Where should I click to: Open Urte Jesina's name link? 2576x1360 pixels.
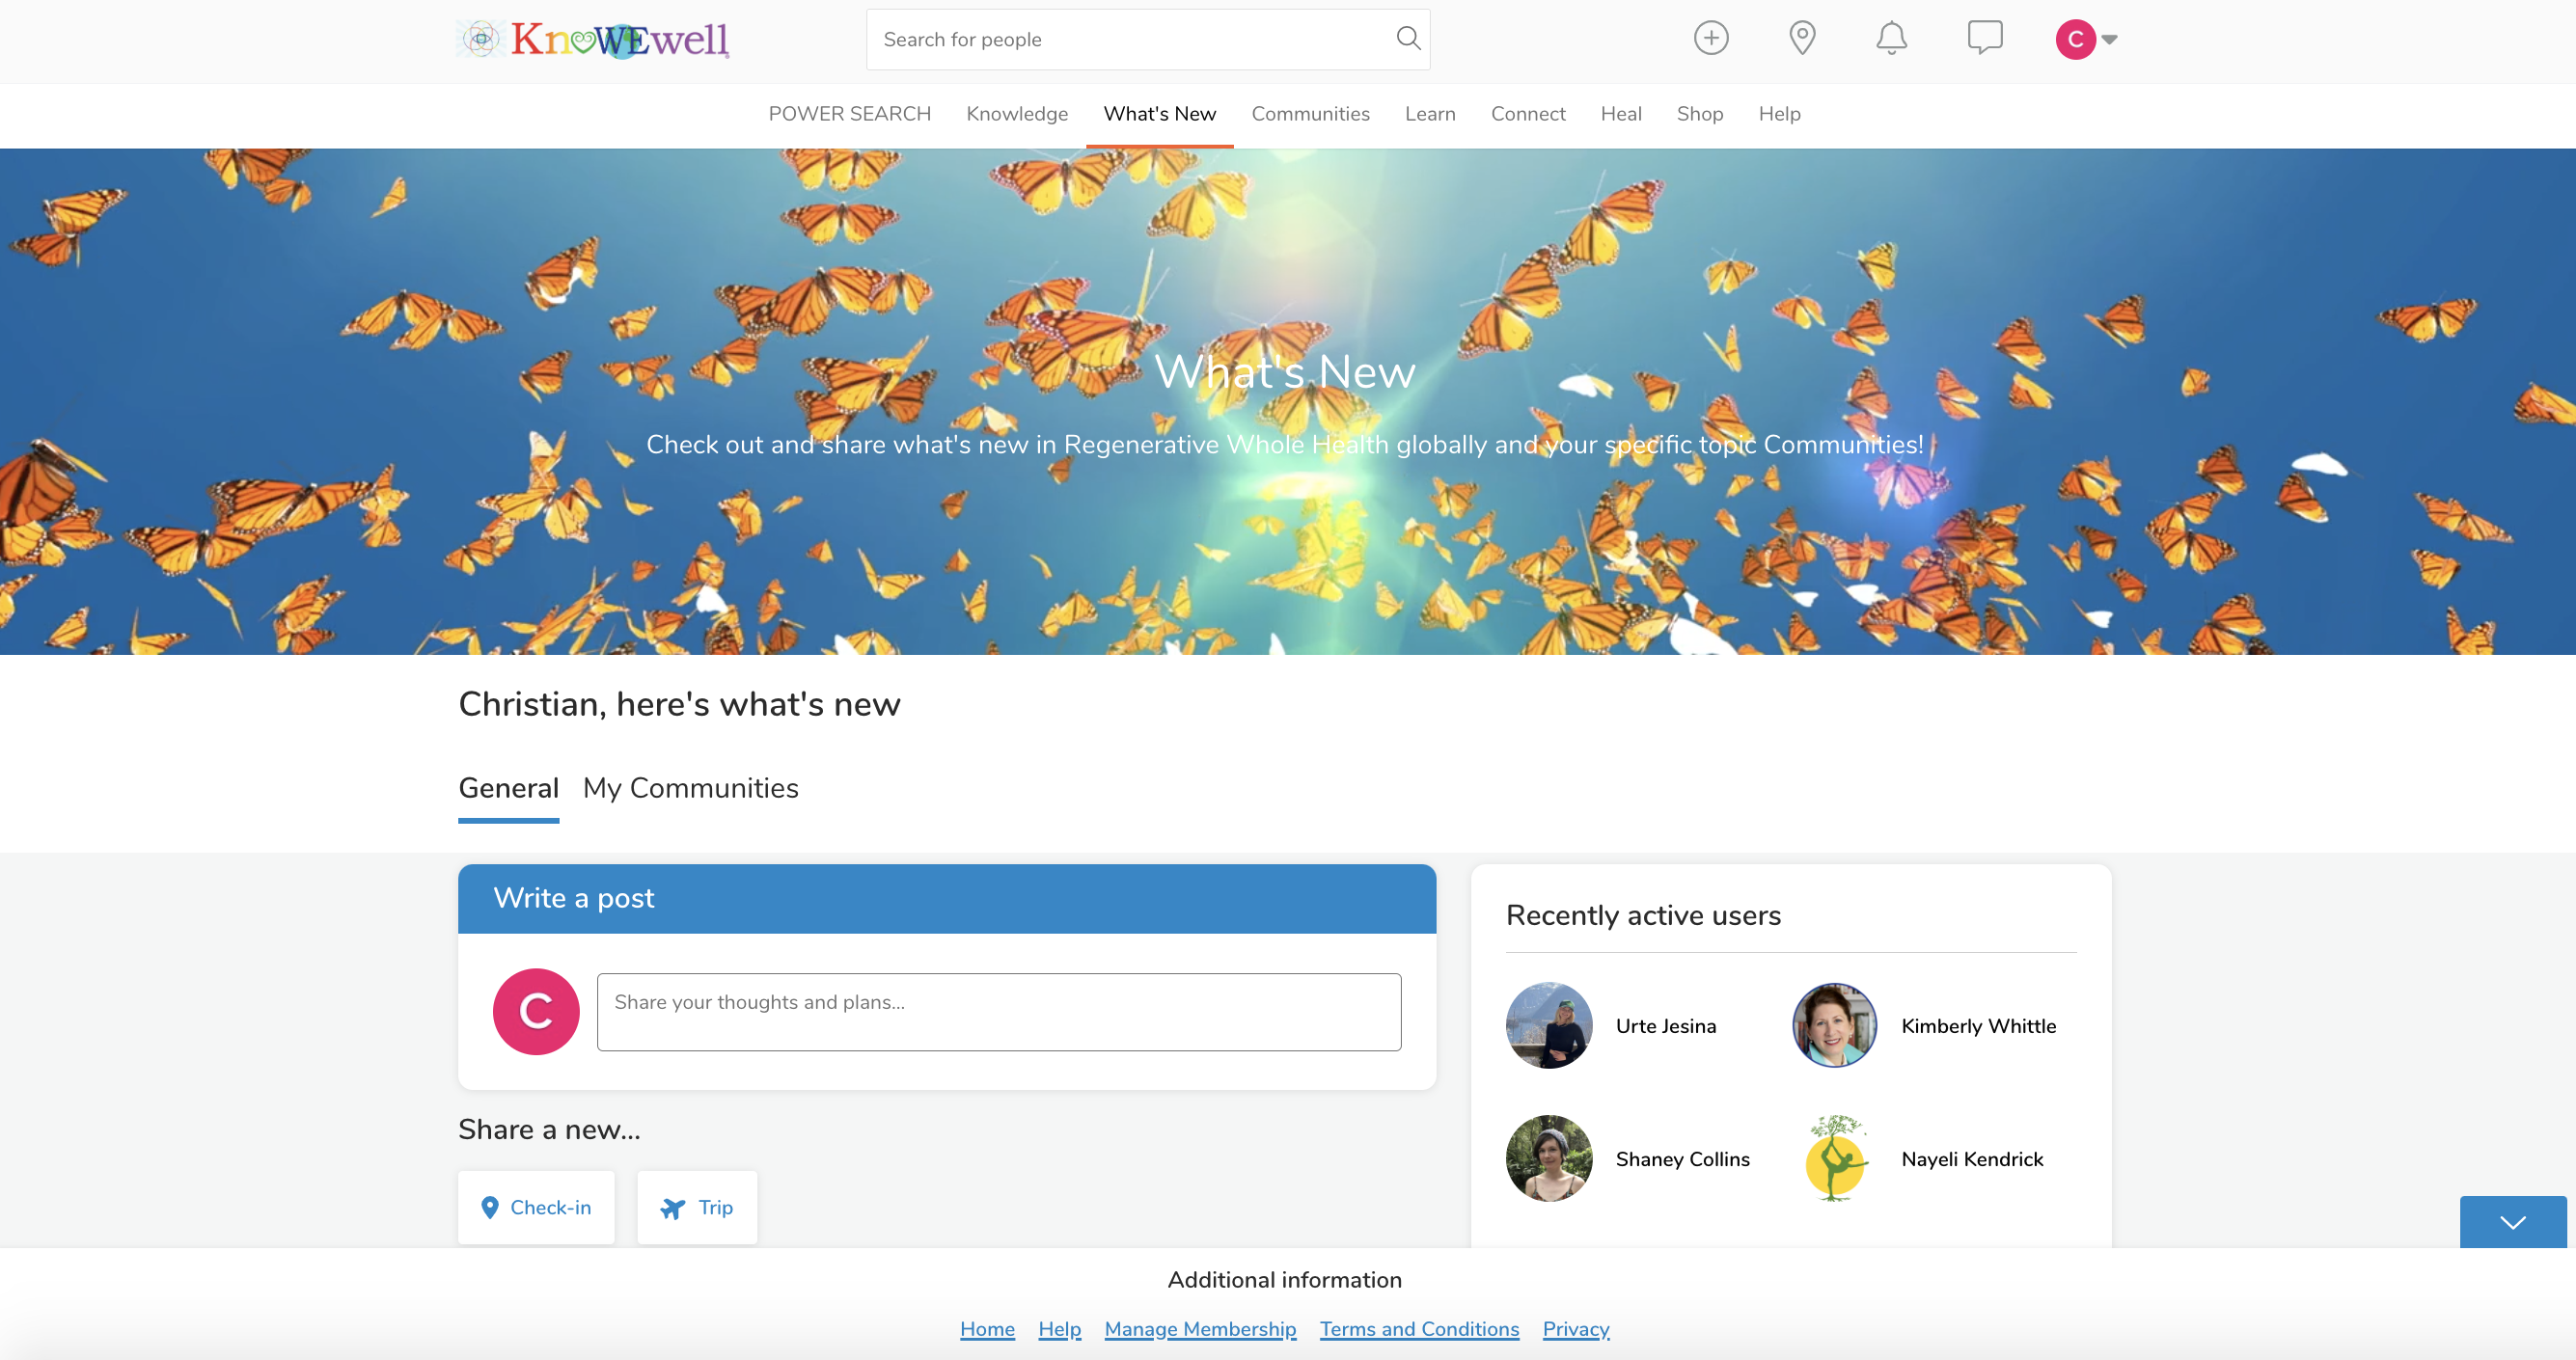[x=1666, y=1026]
